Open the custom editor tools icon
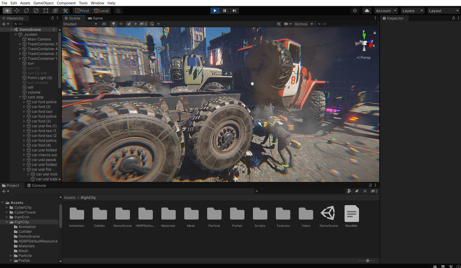 [x=65, y=11]
